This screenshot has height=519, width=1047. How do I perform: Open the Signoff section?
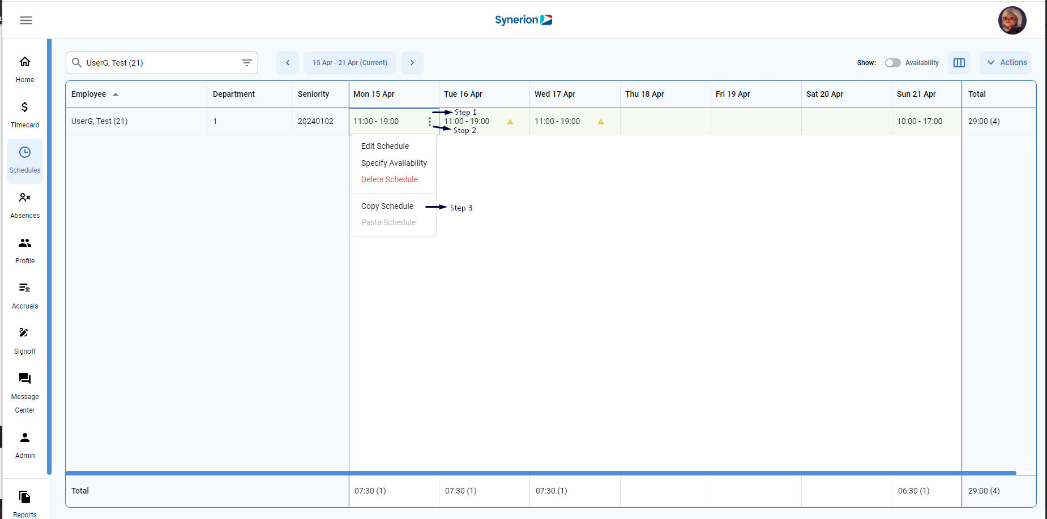click(x=25, y=341)
